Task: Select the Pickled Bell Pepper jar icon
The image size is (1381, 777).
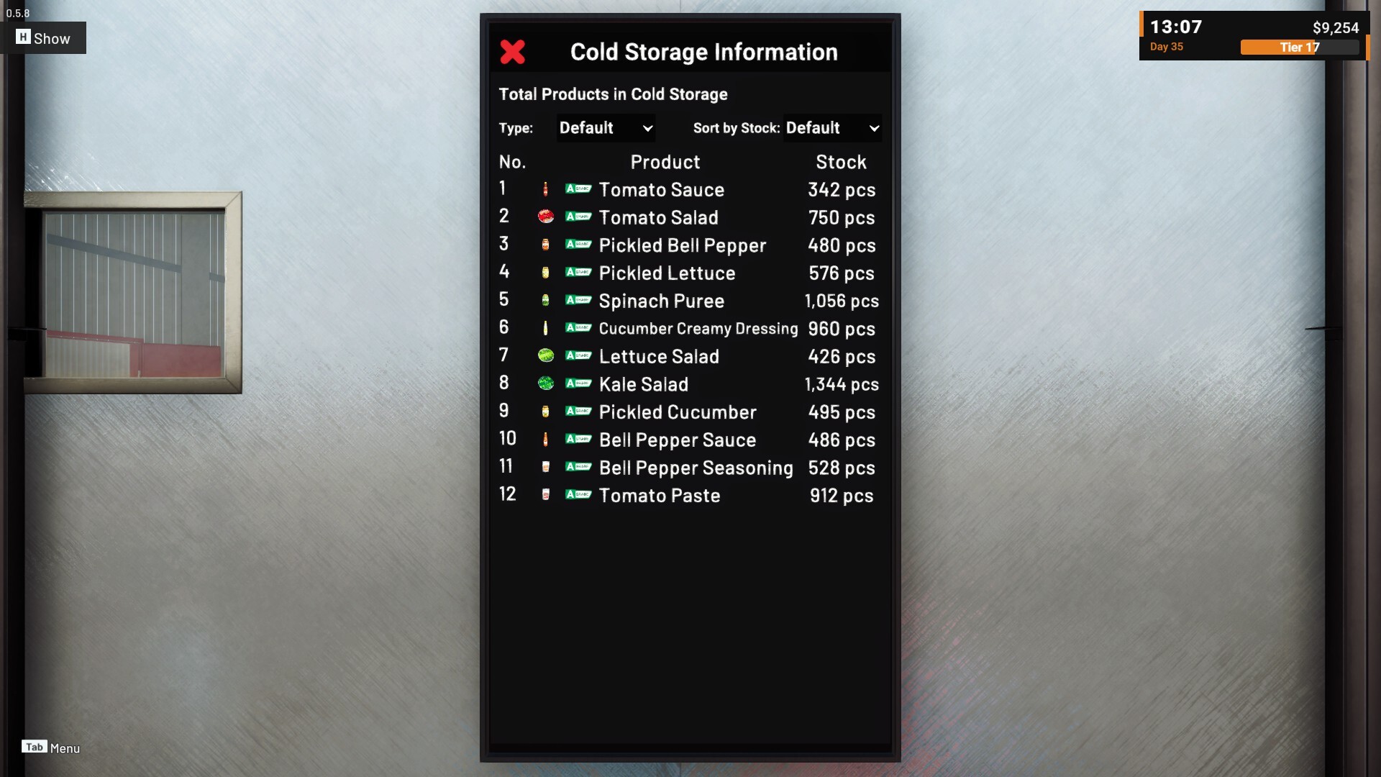Action: [x=545, y=245]
